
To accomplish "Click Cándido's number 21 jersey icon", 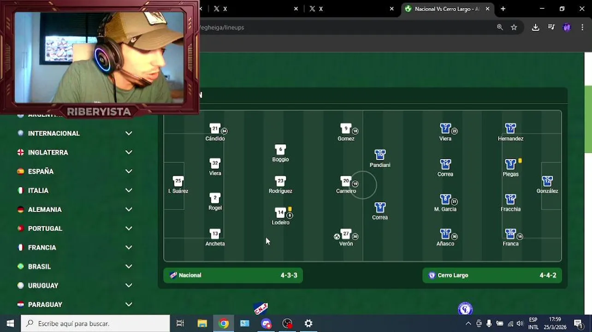I will pos(214,129).
